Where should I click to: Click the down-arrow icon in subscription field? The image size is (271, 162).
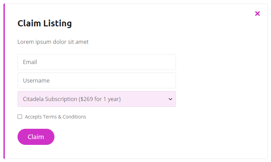[x=170, y=99]
